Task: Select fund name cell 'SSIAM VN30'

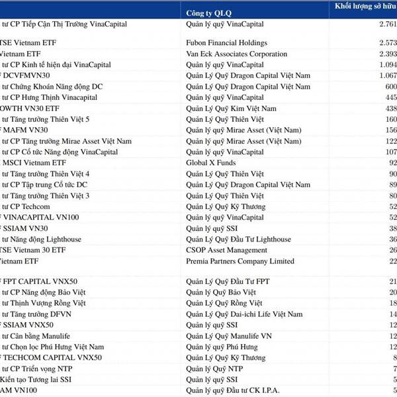Action: point(25,228)
